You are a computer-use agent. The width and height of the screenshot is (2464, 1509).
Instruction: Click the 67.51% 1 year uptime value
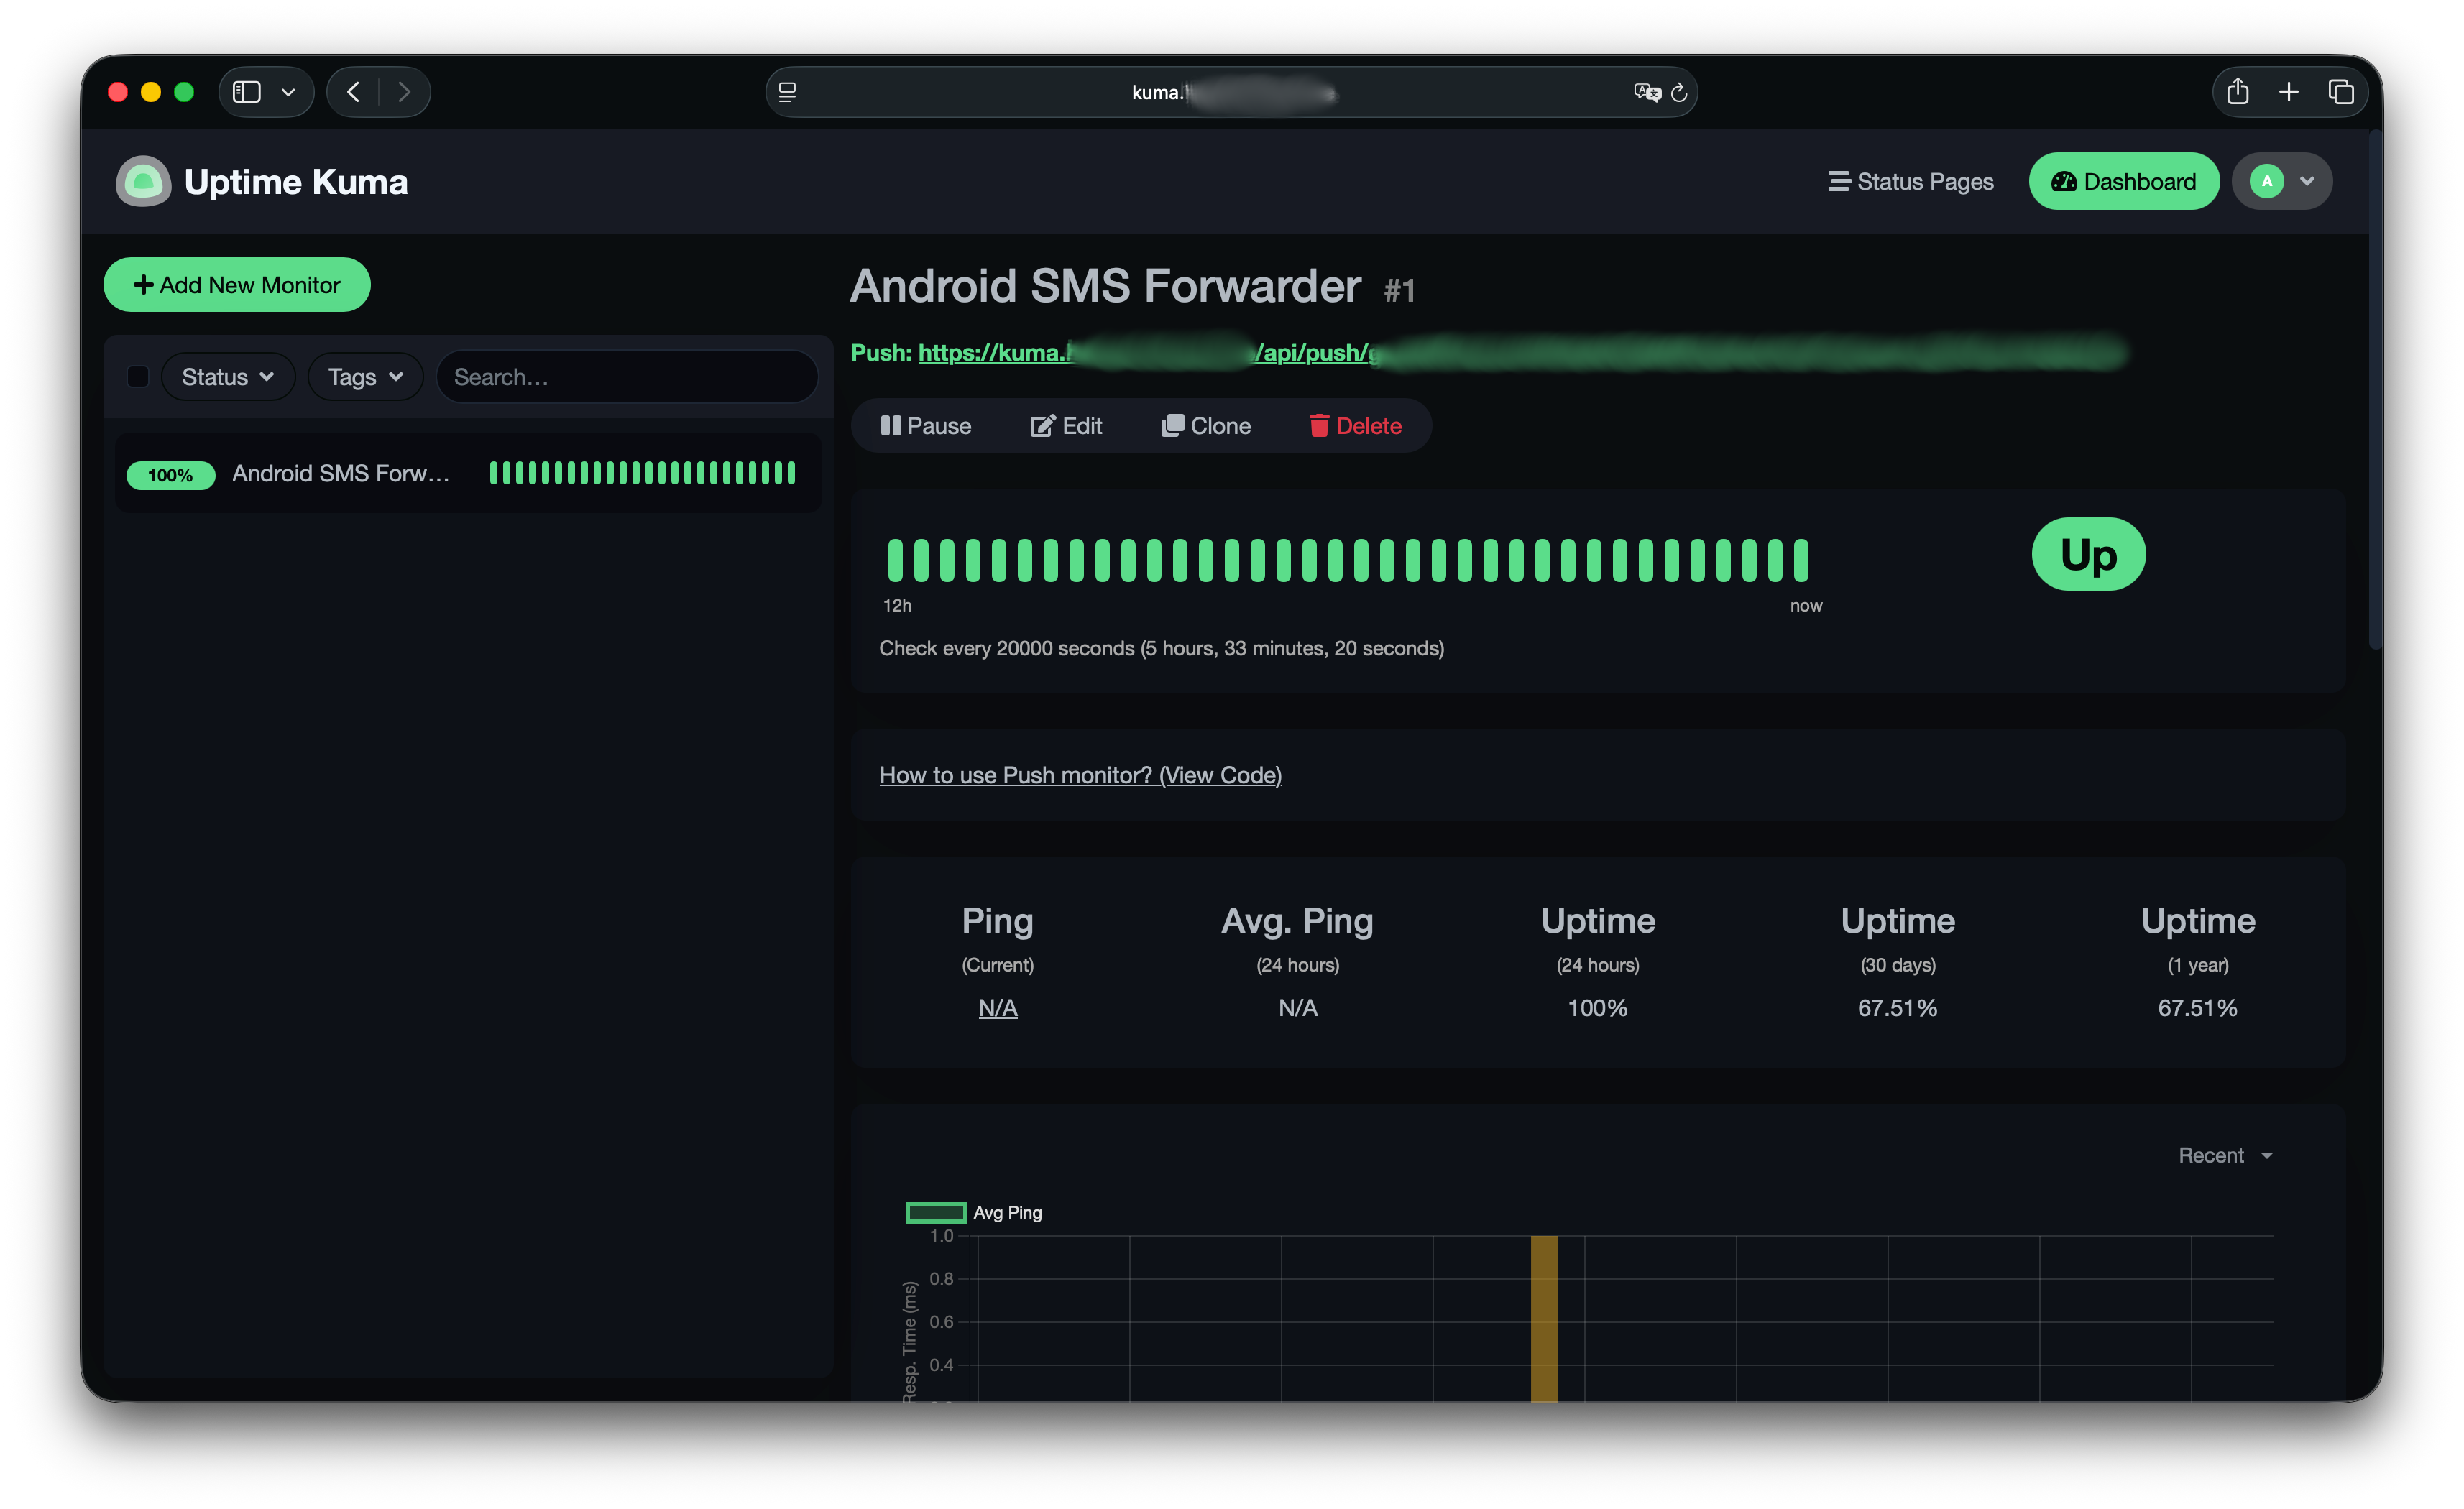[x=2197, y=1008]
